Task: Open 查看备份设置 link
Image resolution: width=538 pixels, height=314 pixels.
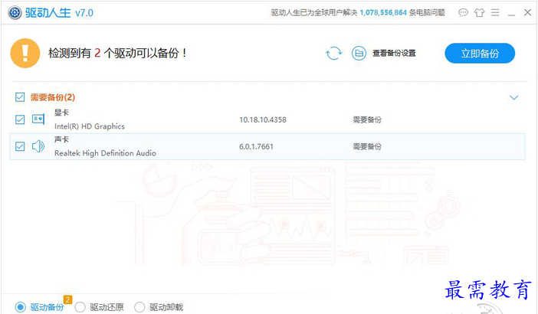Action: 394,53
